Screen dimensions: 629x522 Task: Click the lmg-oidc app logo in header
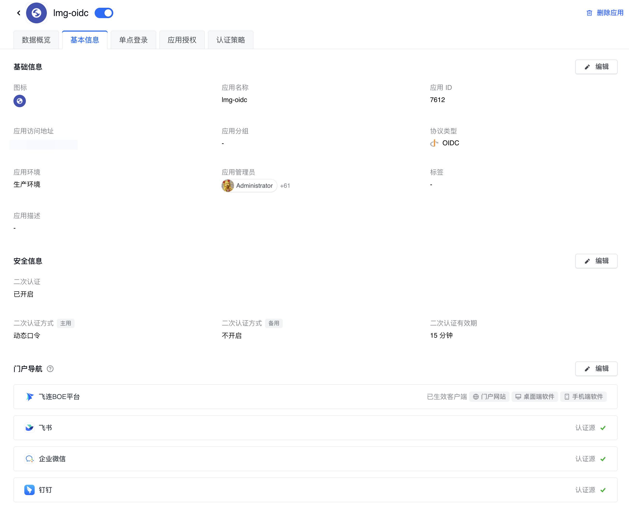(36, 13)
